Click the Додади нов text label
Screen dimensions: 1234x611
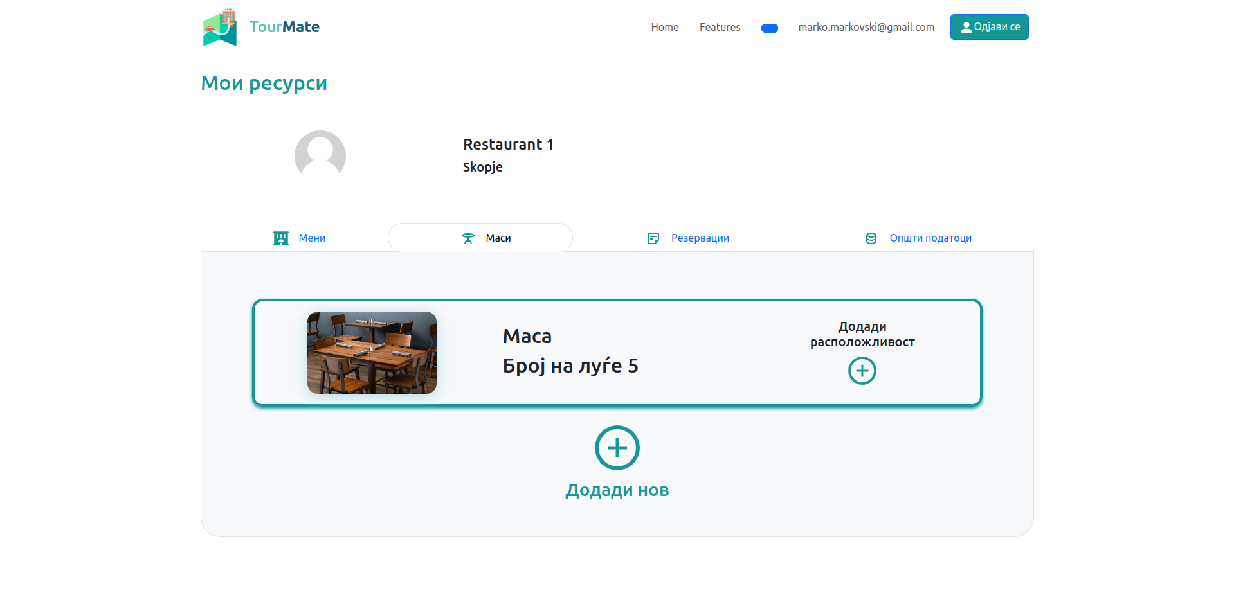point(617,490)
